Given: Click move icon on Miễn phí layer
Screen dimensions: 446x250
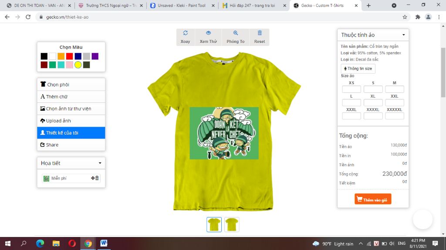Looking at the screenshot, I should coord(93,178).
